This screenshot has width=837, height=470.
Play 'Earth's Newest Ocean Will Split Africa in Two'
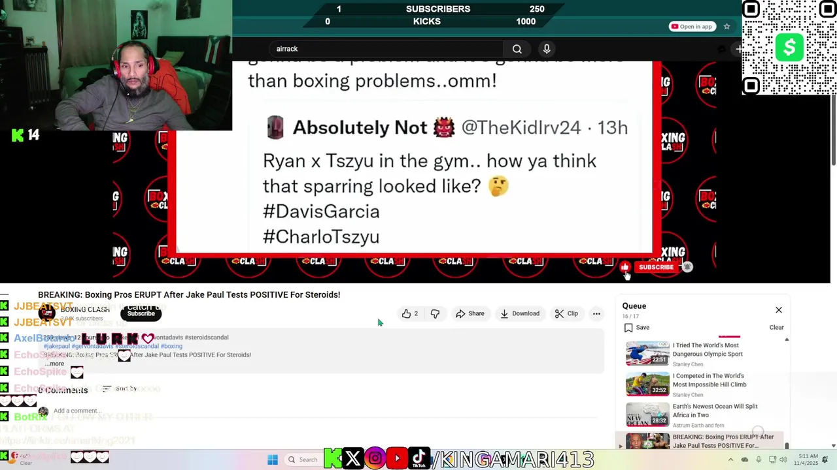(703, 415)
